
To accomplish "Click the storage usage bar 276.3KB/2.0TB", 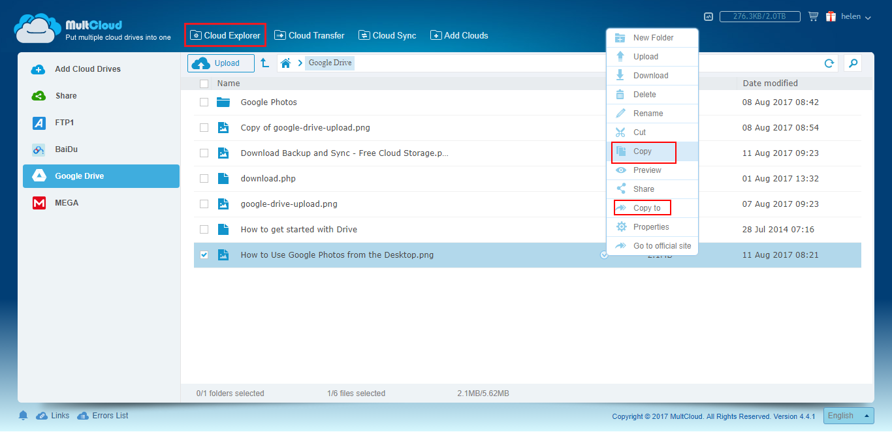I will pyautogui.click(x=761, y=17).
